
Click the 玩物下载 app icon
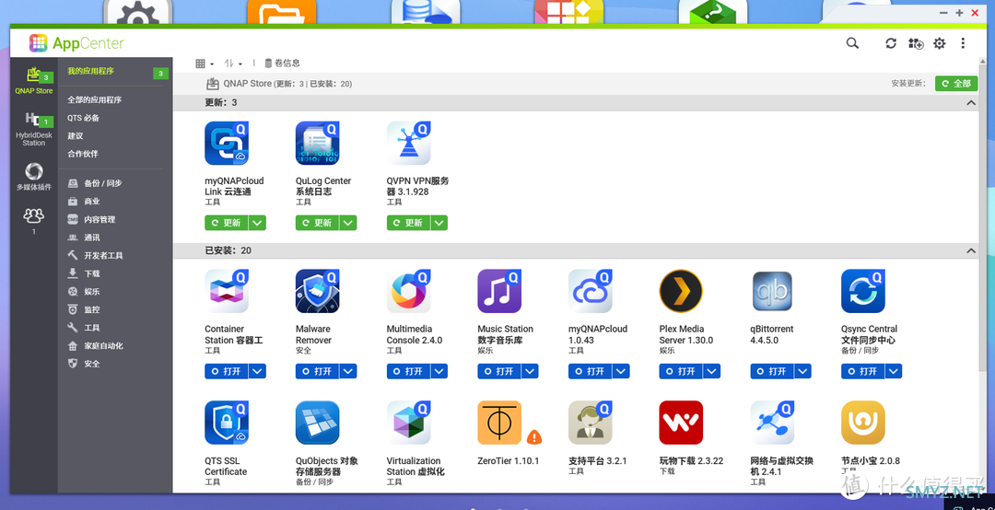[x=681, y=423]
